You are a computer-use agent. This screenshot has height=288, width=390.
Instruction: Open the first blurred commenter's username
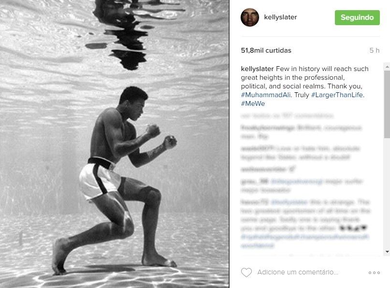coord(268,128)
